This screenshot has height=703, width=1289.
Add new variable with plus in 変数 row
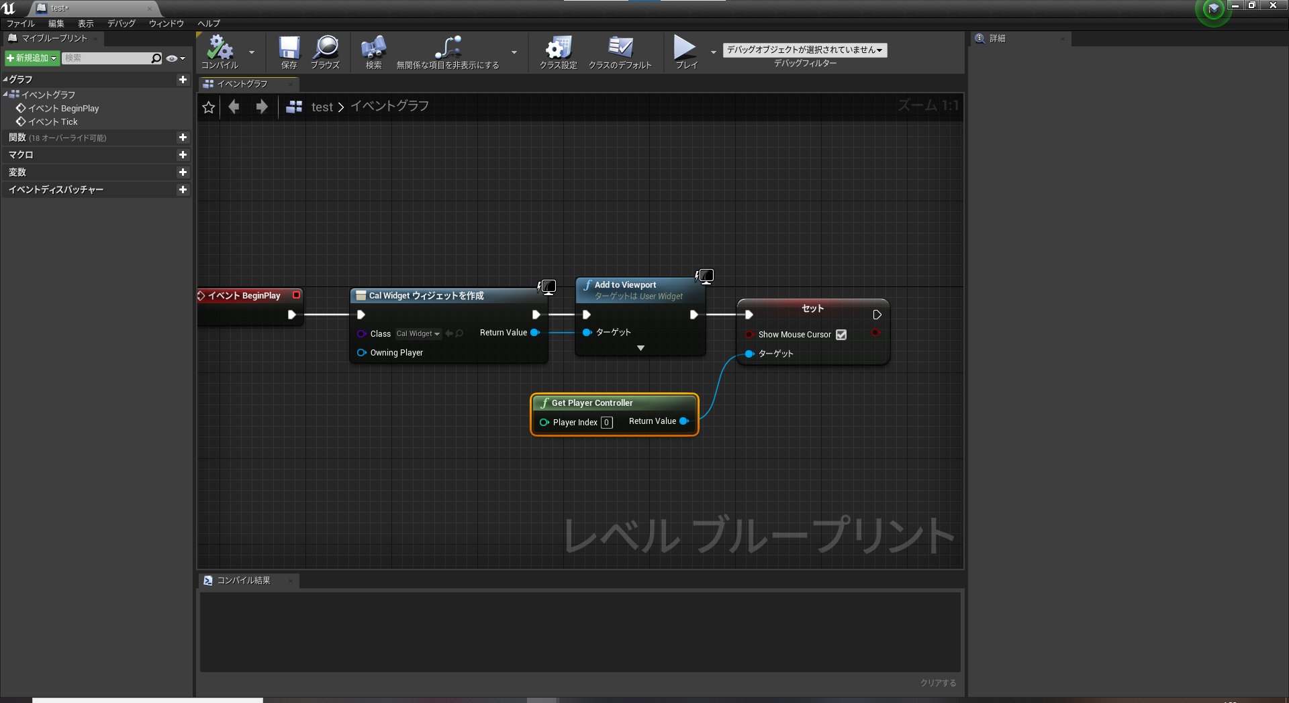183,172
